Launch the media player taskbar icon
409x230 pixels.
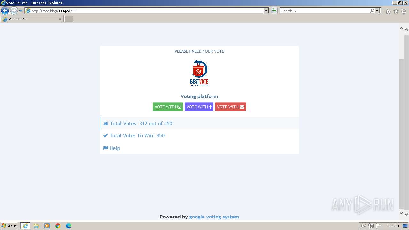(x=47, y=226)
